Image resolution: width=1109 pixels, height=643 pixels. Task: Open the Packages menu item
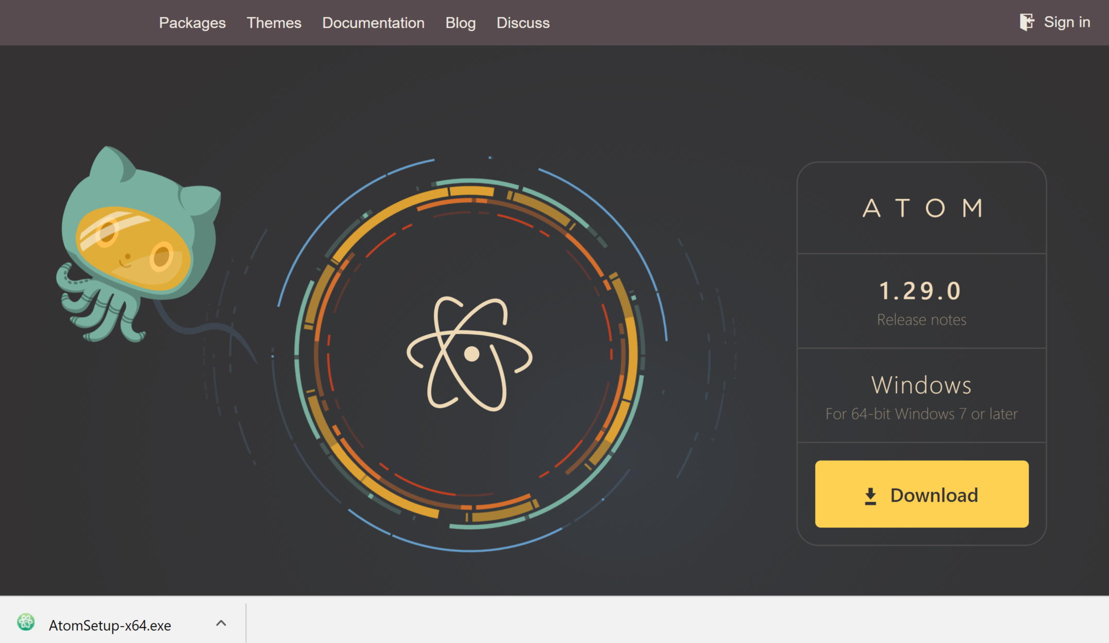click(x=192, y=23)
